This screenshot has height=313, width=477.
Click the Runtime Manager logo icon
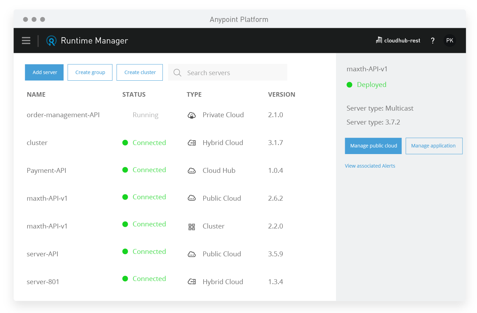(51, 41)
